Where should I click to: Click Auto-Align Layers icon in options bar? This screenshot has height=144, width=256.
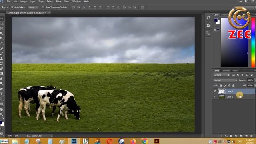[142, 7]
